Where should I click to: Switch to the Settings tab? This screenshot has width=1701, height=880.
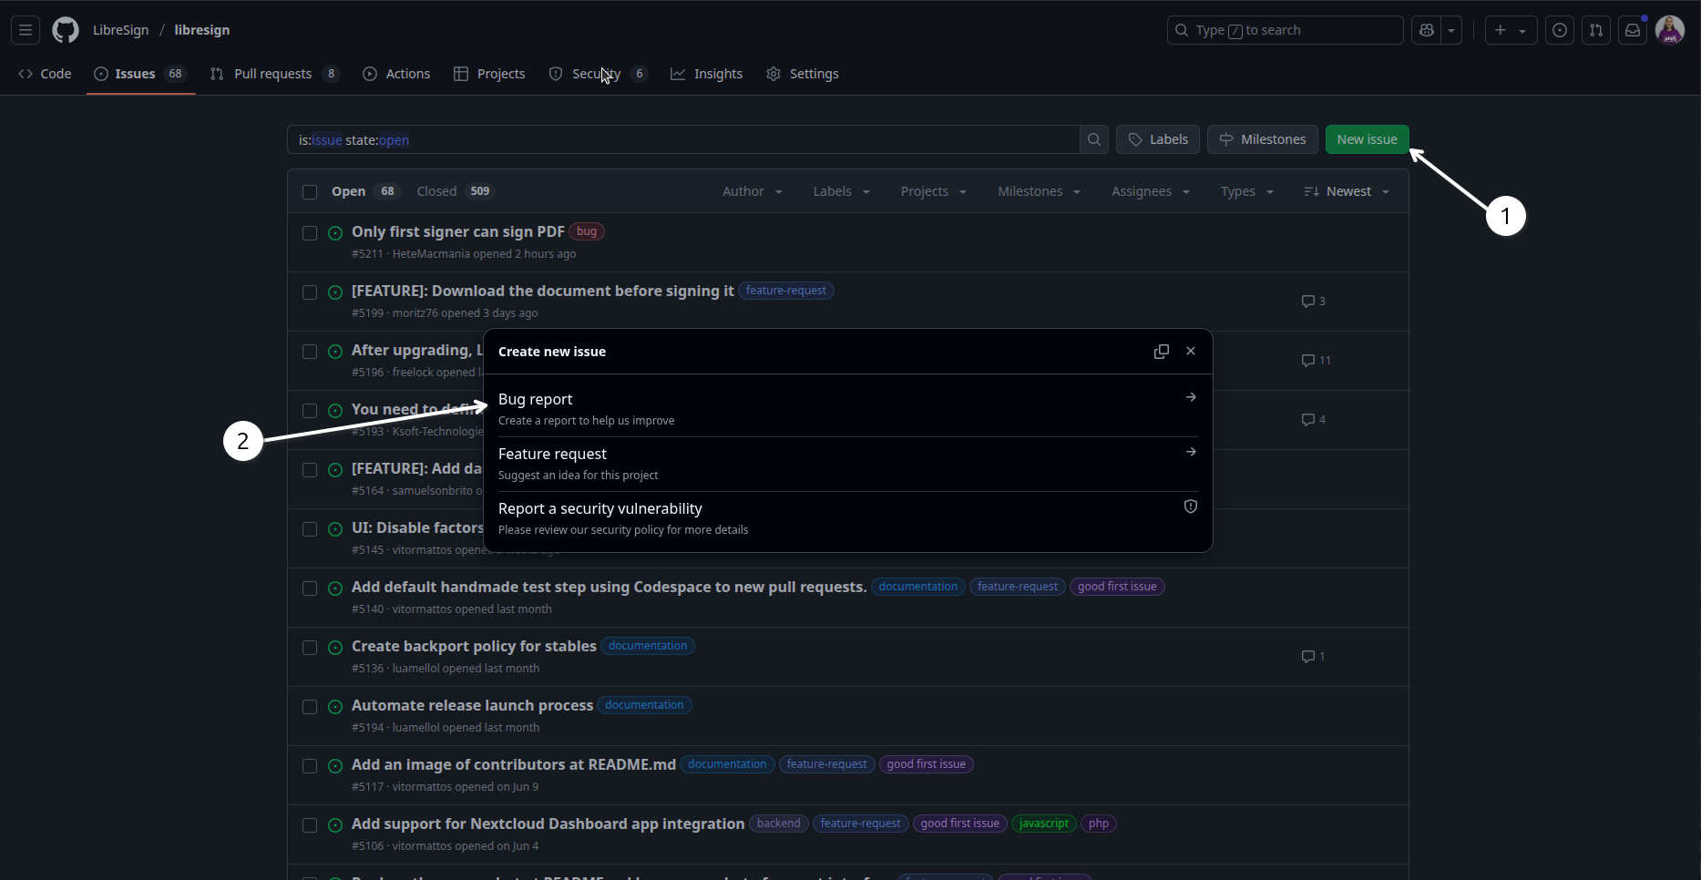(803, 74)
